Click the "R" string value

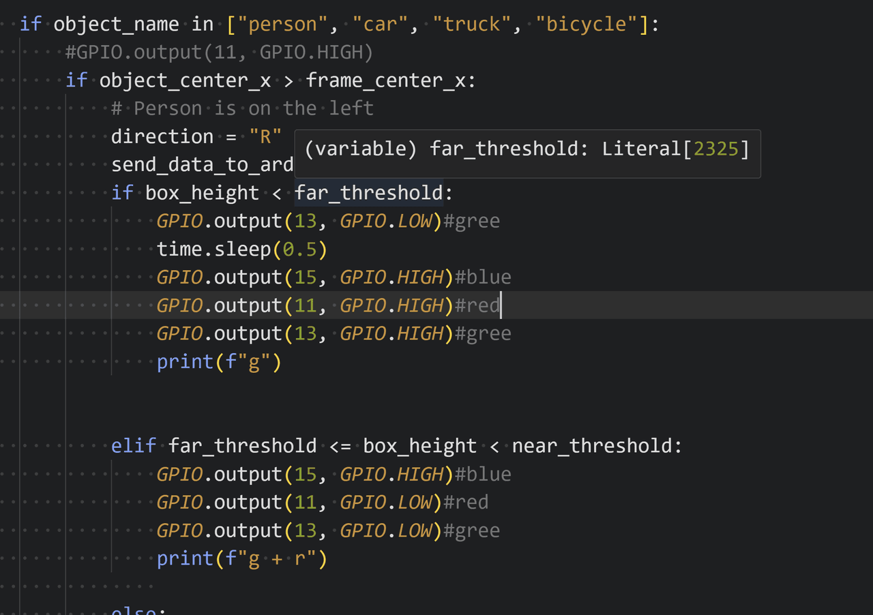(265, 136)
